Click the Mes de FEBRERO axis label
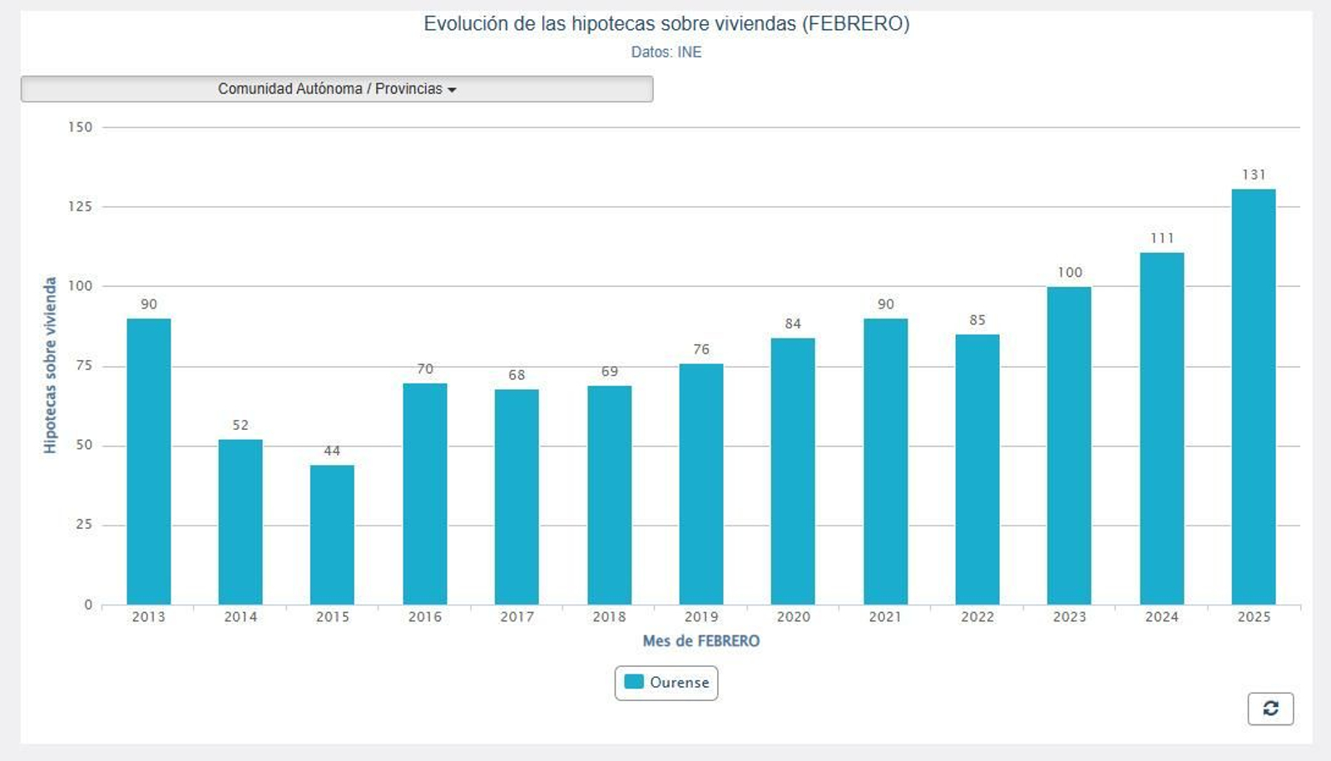The width and height of the screenshot is (1331, 761). [x=701, y=641]
